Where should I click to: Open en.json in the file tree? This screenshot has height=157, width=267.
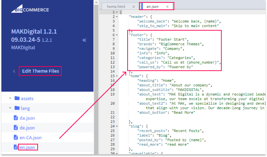click(x=28, y=147)
